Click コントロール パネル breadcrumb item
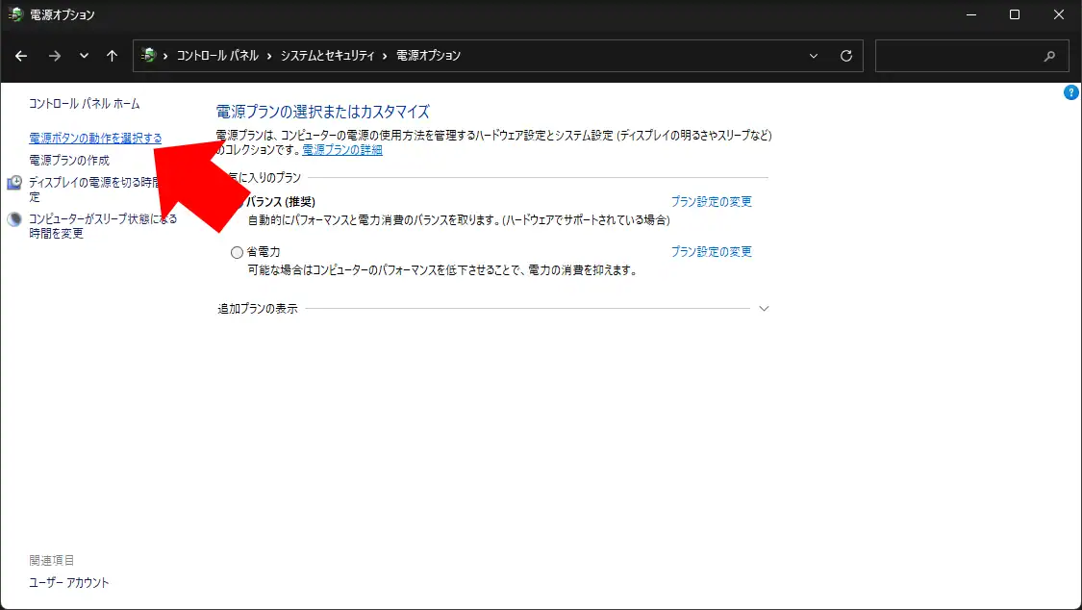1082x610 pixels. 217,56
